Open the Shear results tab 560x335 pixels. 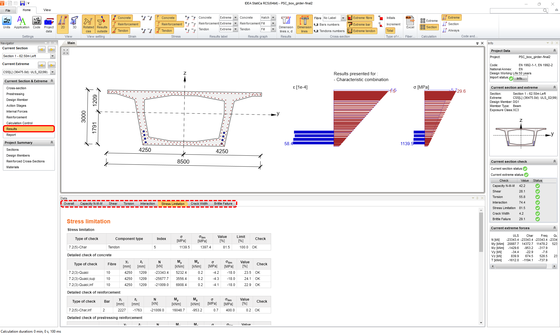[113, 204]
